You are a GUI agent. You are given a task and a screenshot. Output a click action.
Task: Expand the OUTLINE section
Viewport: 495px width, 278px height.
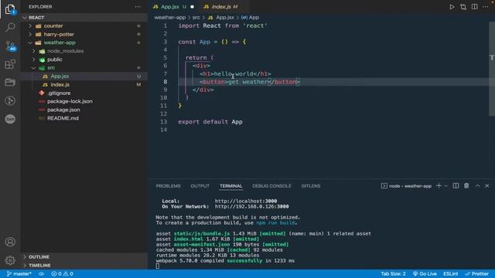tap(84, 257)
